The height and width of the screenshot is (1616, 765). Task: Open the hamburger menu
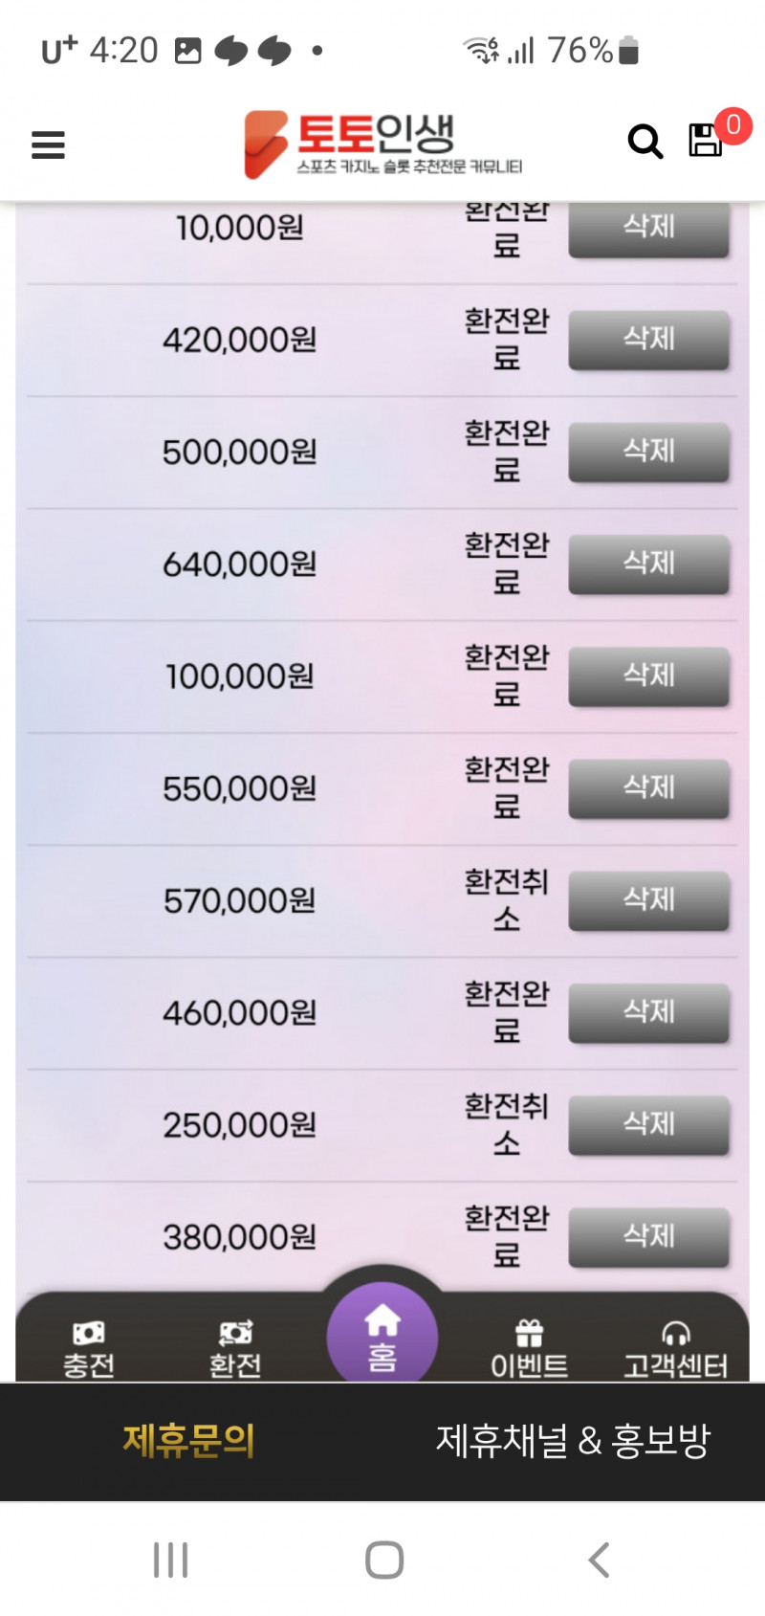click(48, 144)
